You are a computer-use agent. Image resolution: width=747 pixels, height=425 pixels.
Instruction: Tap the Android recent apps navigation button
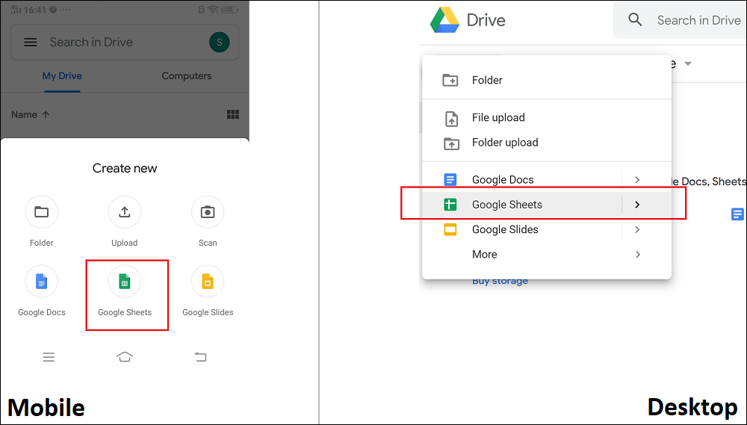(x=49, y=357)
